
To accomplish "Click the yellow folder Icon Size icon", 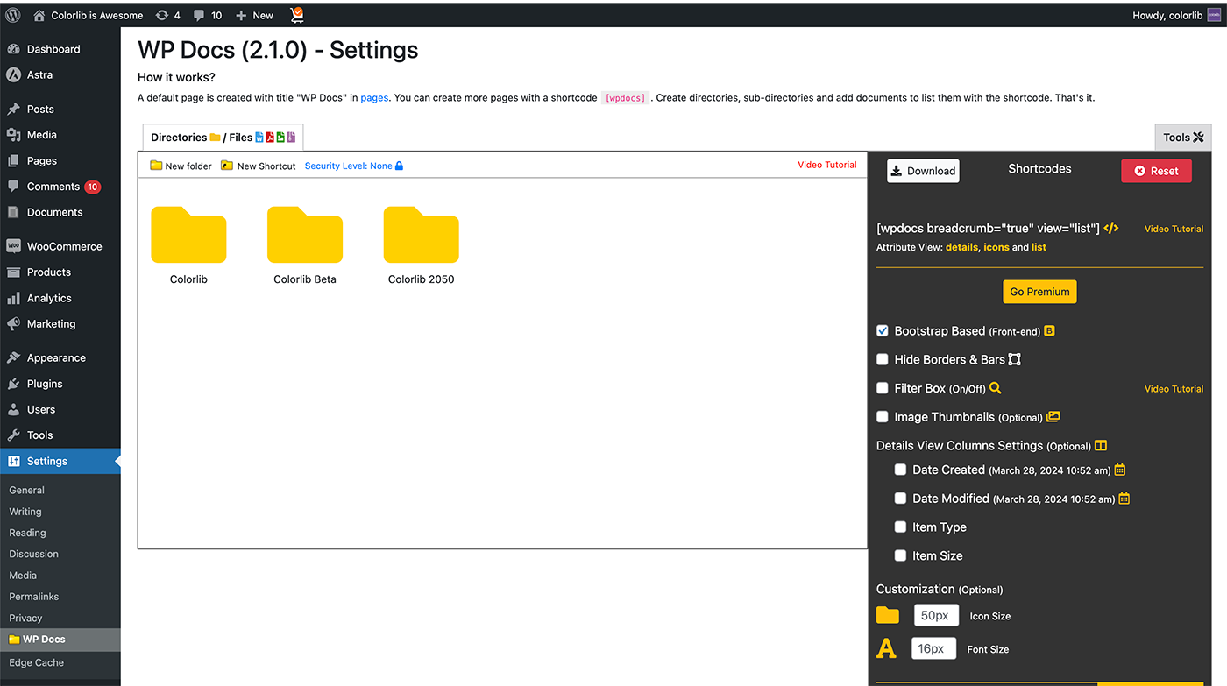I will (888, 615).
